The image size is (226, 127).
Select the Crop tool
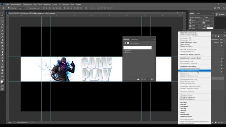coord(2,28)
